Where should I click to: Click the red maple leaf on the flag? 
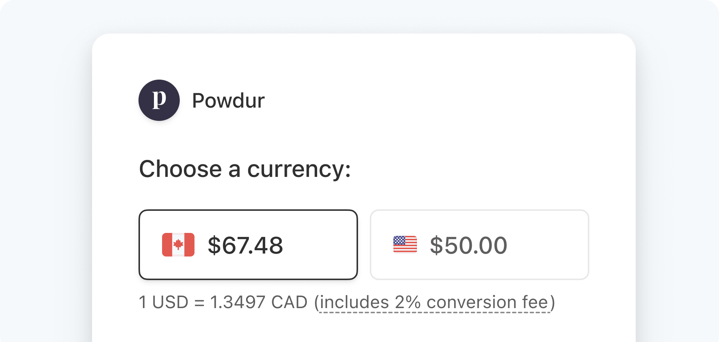(x=178, y=244)
